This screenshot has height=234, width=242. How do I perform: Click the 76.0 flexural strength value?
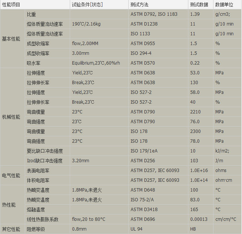[201, 122]
